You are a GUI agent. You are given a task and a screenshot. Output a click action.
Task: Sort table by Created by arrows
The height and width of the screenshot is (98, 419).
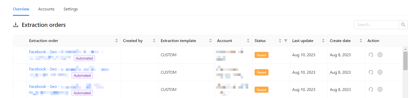click(154, 41)
